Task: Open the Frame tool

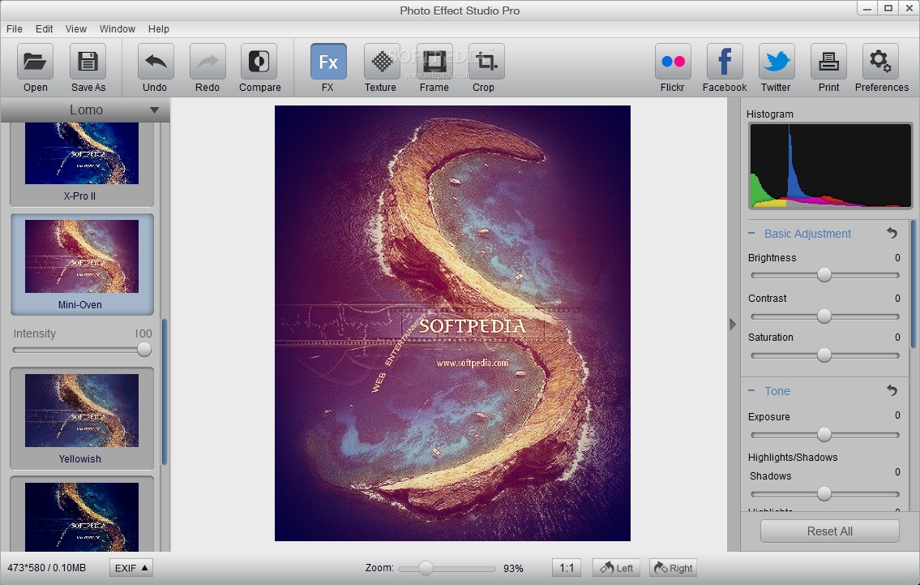Action: pyautogui.click(x=434, y=61)
